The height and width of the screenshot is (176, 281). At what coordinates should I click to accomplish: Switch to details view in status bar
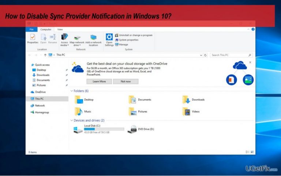click(x=247, y=152)
